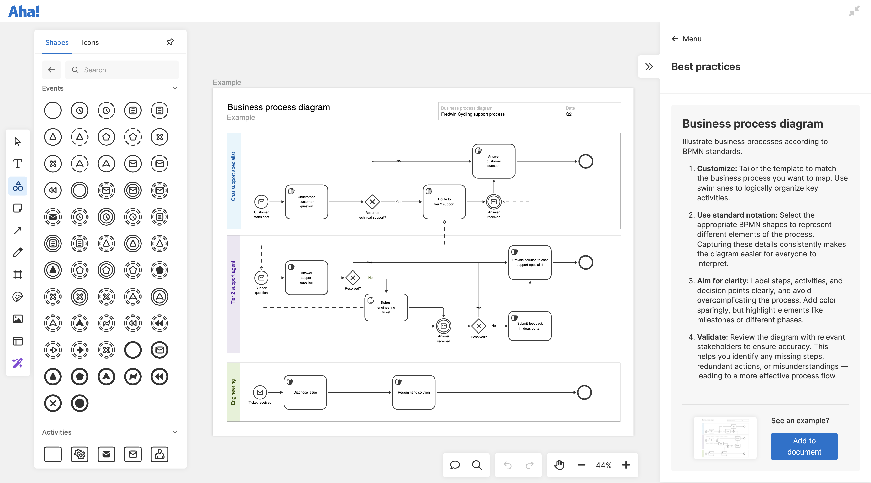Select the connector arrow tool

pos(17,230)
